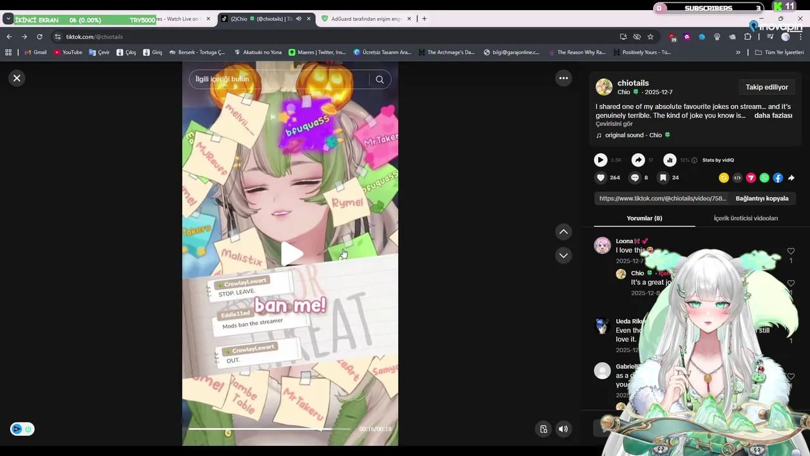
Task: Expand the caption with daha fazlası
Action: click(773, 116)
